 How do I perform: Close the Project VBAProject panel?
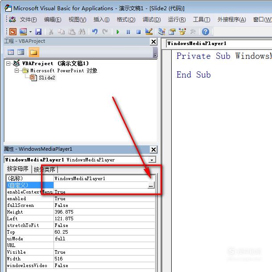(x=153, y=41)
